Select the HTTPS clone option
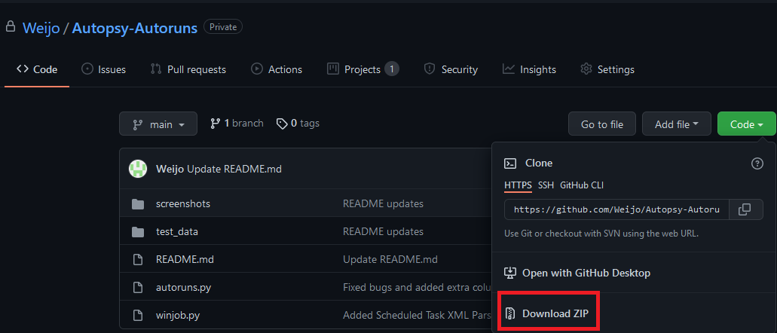This screenshot has width=777, height=333. pyautogui.click(x=518, y=185)
